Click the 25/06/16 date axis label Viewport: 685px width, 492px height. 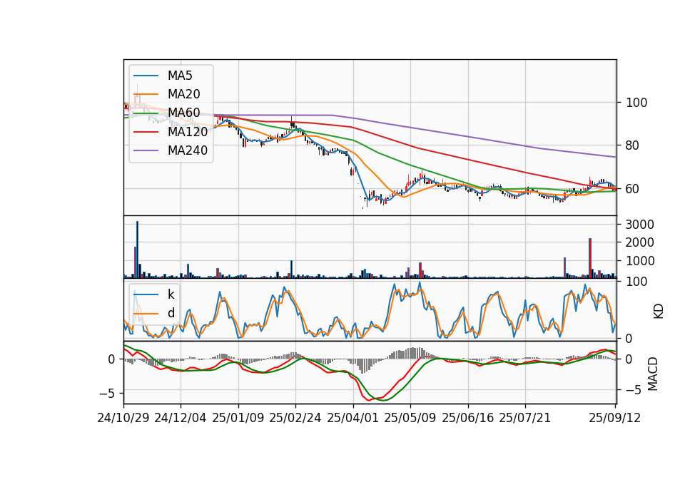point(467,418)
